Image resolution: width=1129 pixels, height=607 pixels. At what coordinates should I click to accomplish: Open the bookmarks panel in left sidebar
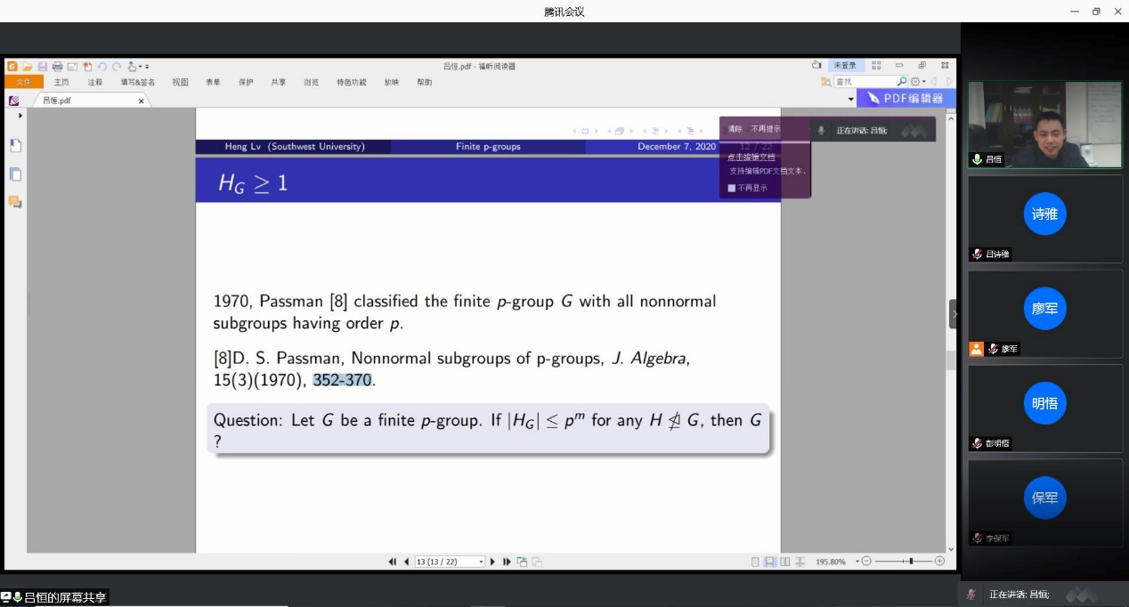15,146
